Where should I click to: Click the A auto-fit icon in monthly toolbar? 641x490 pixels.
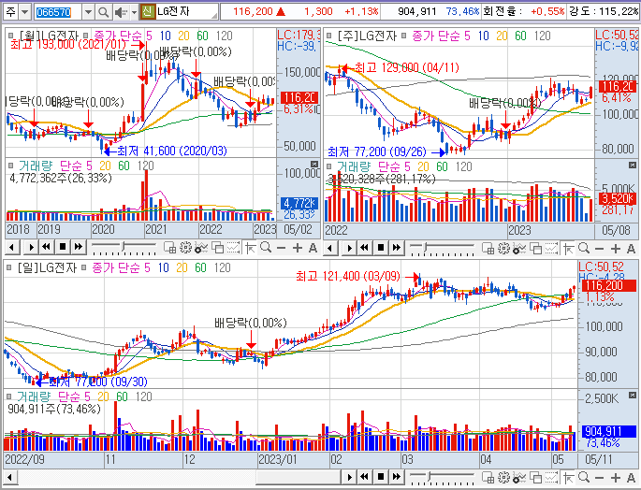point(313,248)
